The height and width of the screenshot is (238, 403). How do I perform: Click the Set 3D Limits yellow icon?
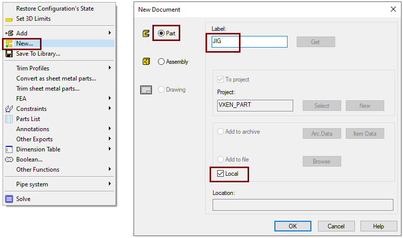coord(9,19)
